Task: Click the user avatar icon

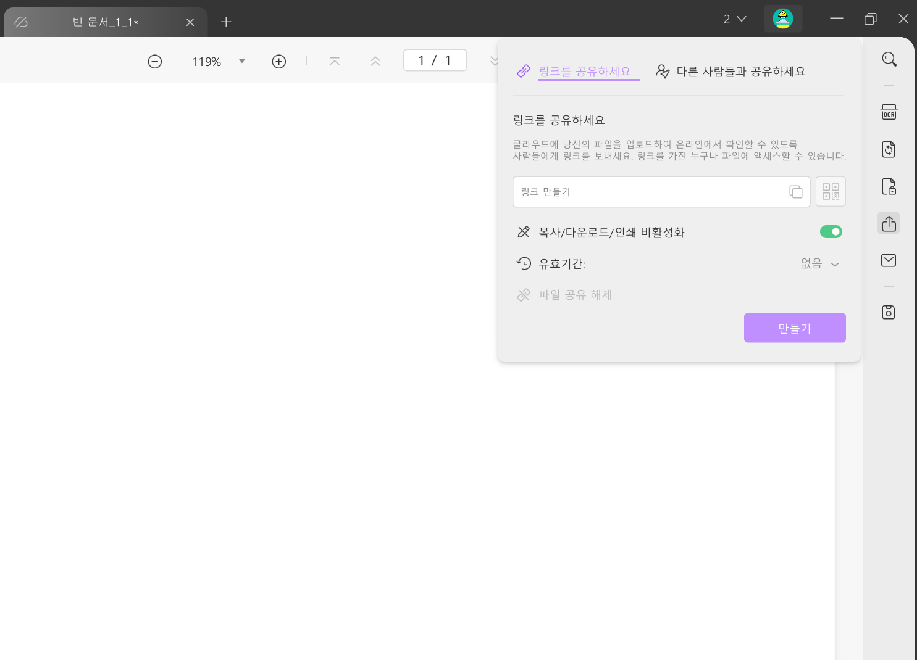Action: pos(783,19)
